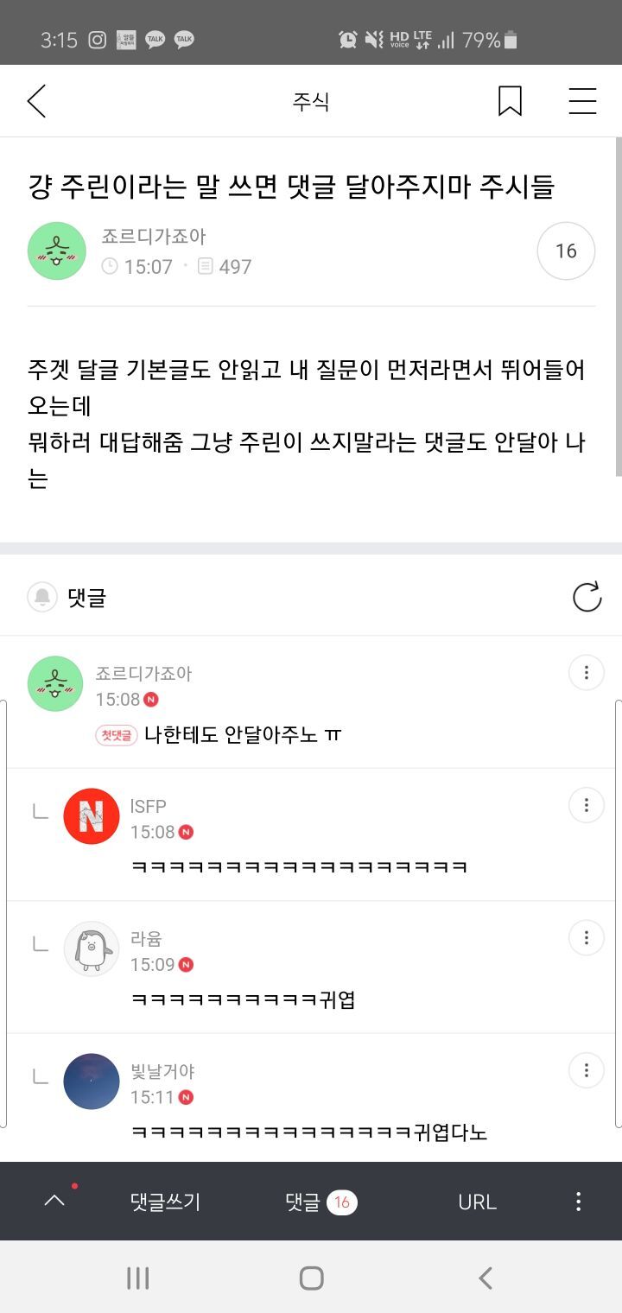Refresh the comments list
This screenshot has width=622, height=1313.
[x=587, y=597]
